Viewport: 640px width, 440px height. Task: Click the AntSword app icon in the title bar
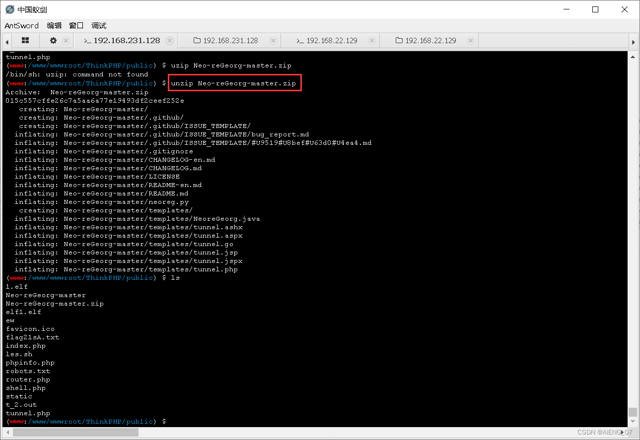tap(9, 9)
